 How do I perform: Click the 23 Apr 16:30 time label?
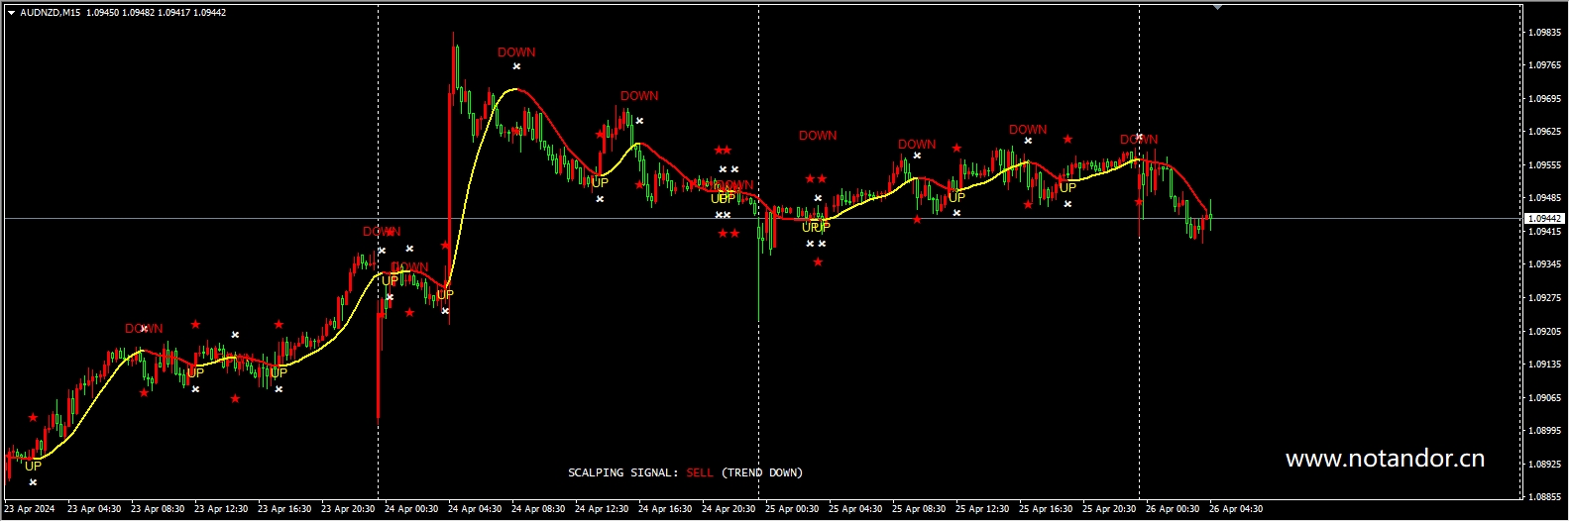[284, 509]
